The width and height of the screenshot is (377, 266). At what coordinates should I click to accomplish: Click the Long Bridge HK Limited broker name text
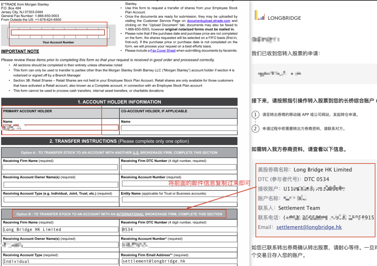[x=323, y=170]
